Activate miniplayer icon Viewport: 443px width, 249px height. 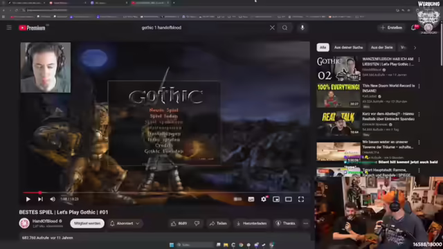pyautogui.click(x=276, y=199)
